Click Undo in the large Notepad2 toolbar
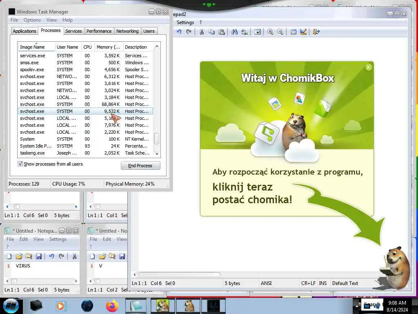Screen dimensions: 418x314 coord(179,32)
